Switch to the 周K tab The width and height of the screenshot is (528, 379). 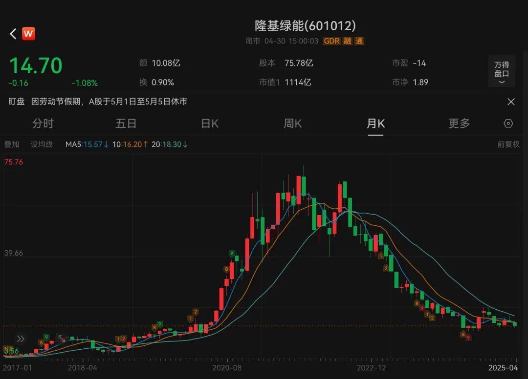(x=293, y=123)
